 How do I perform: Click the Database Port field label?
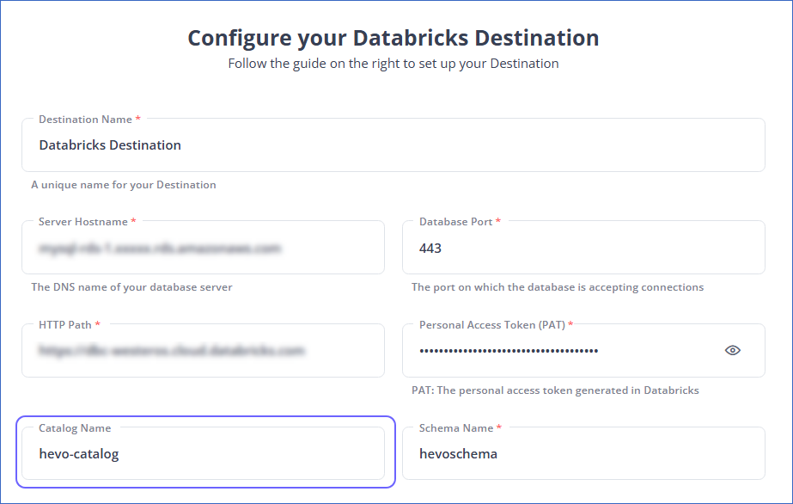coord(453,221)
